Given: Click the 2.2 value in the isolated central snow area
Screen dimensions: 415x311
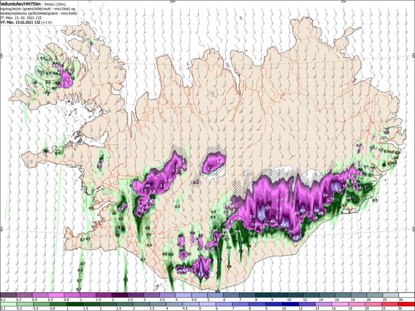Looking at the screenshot, I should click(210, 169).
